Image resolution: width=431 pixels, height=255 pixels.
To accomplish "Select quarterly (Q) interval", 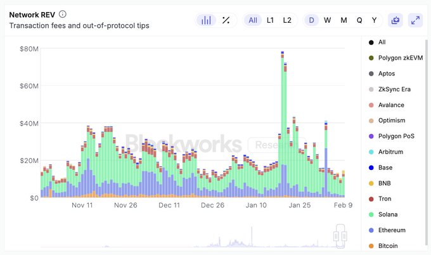I will 359,20.
